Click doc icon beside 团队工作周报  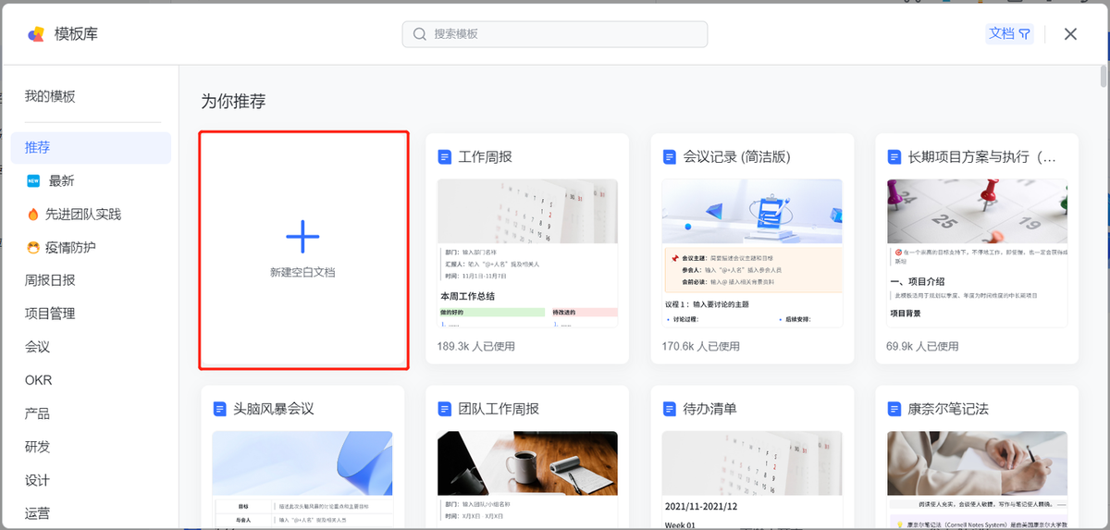(x=445, y=409)
